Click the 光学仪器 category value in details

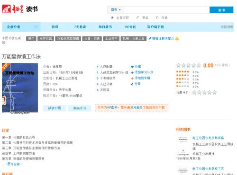coord(65,90)
